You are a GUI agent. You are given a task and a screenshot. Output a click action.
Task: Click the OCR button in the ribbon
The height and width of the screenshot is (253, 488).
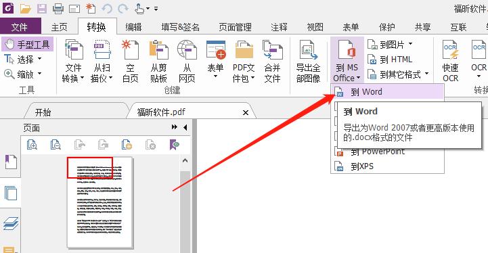(479, 59)
